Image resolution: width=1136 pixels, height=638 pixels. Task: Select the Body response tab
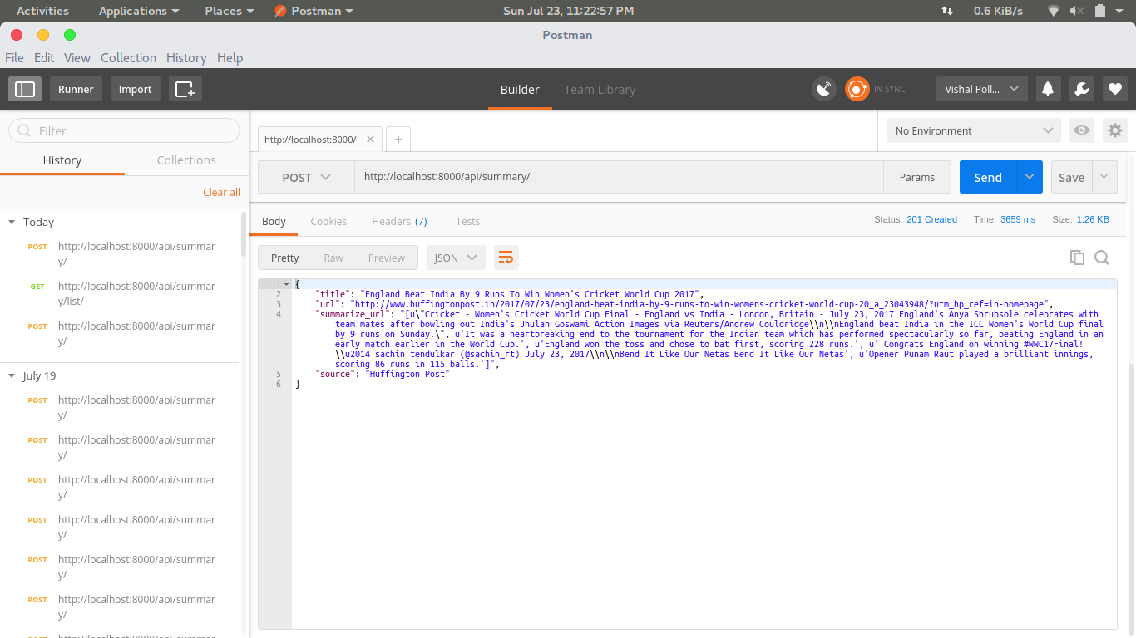point(274,221)
